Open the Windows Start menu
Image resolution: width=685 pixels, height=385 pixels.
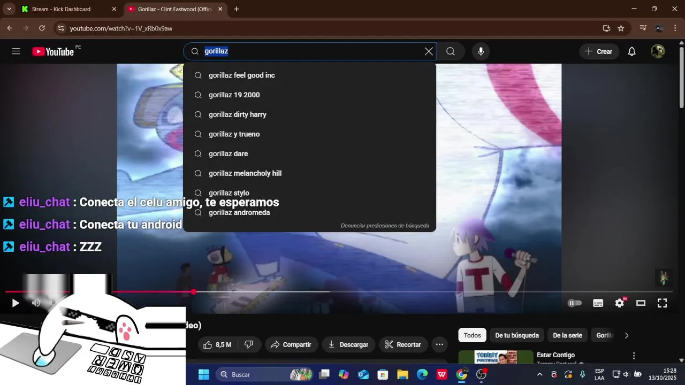pos(204,375)
